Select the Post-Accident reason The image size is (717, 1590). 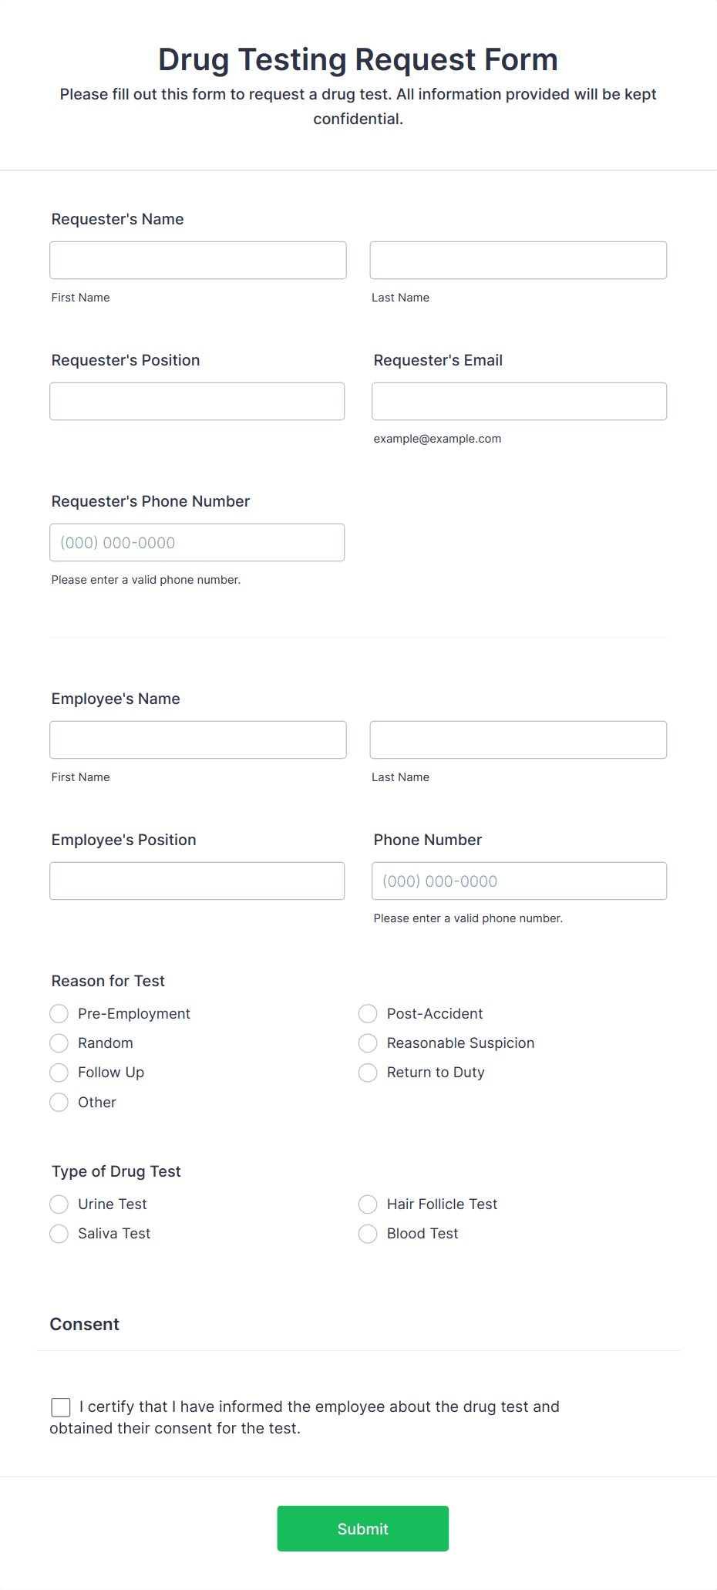coord(368,1013)
